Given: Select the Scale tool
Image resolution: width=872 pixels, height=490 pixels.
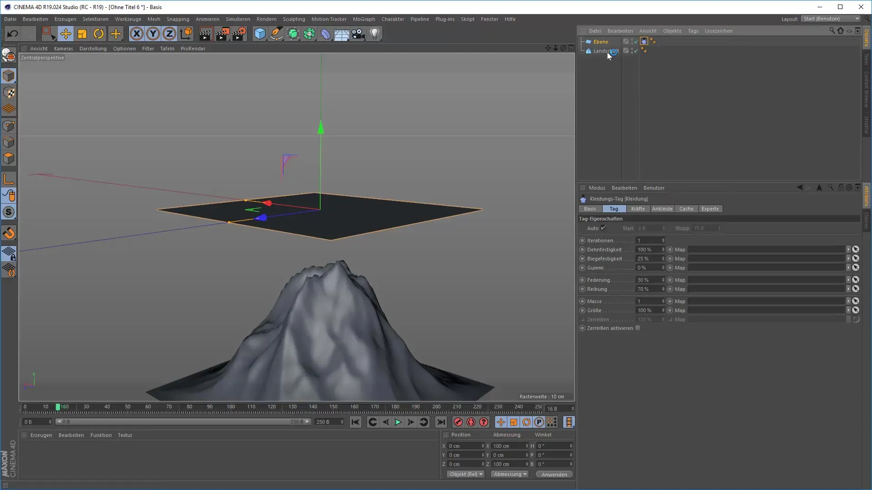Looking at the screenshot, I should click(82, 34).
